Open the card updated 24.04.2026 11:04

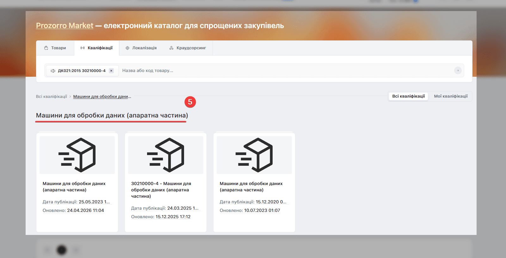77,183
